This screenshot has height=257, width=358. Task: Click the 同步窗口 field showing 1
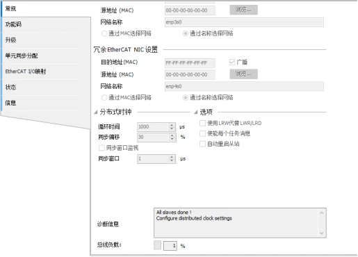tap(153, 159)
